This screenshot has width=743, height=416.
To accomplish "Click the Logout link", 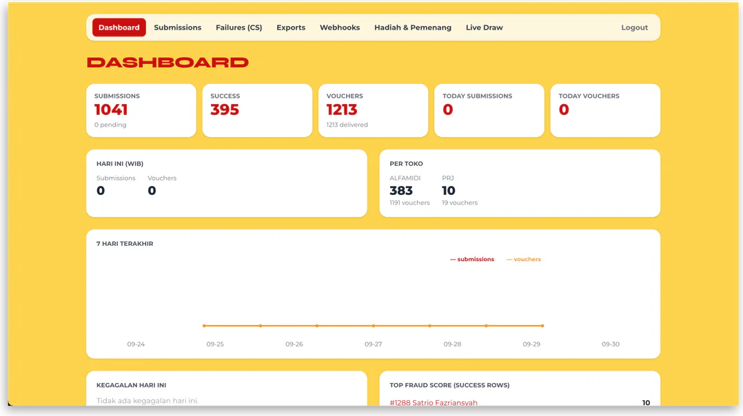I will point(635,28).
